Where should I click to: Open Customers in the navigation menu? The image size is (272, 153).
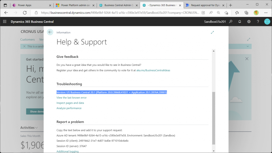pos(27,40)
